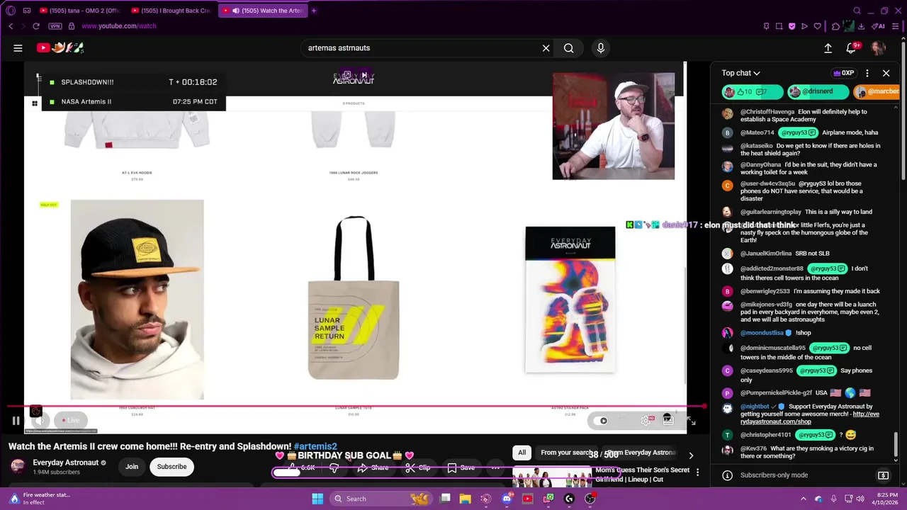Viewport: 907px width, 510px height.
Task: Open a new browser tab
Action: tap(314, 11)
